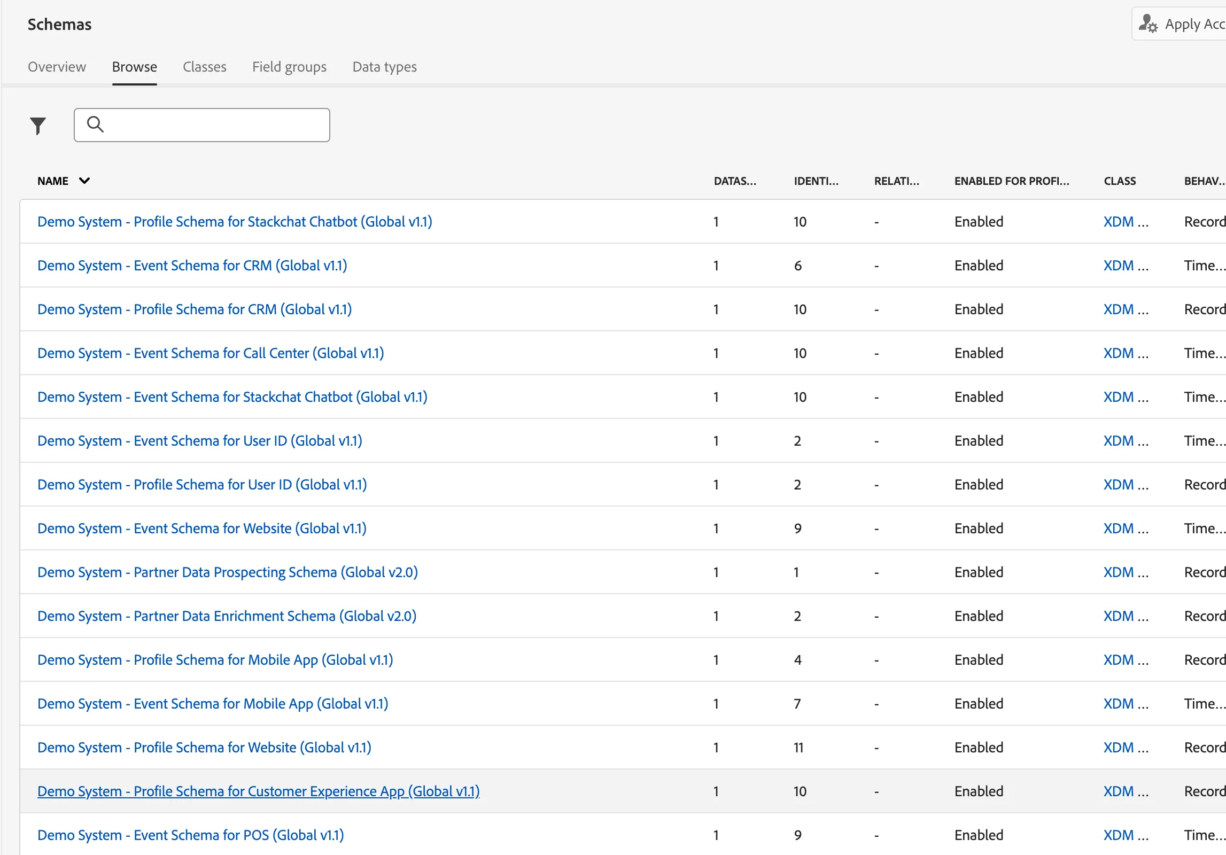
Task: Click the CLASS column header
Action: click(x=1120, y=181)
